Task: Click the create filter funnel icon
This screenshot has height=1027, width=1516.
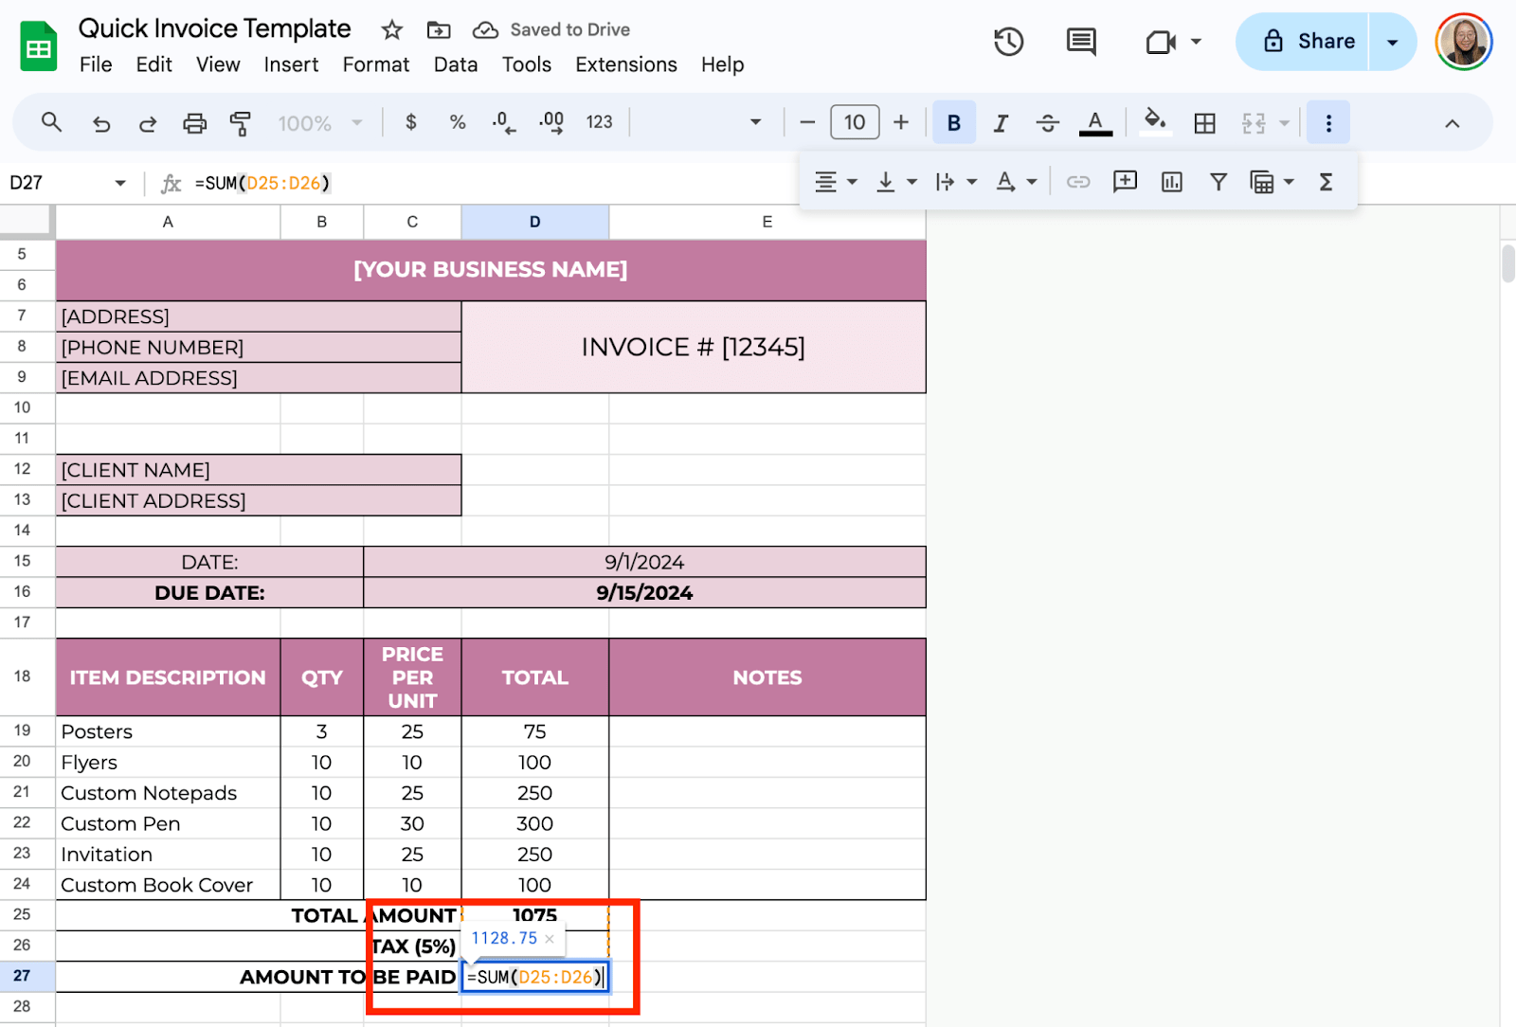Action: tap(1218, 182)
